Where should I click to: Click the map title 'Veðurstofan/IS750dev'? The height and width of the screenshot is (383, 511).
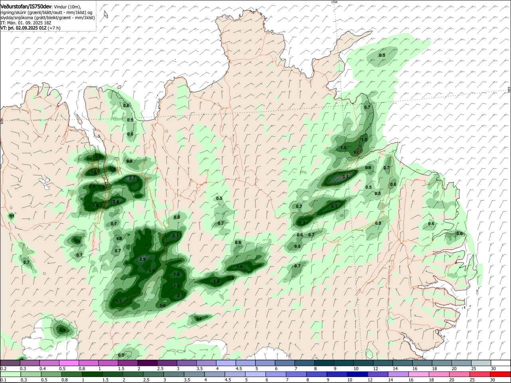(26, 7)
